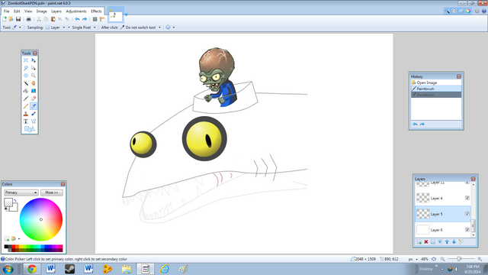Open the Layers menu
The height and width of the screenshot is (275, 488).
[56, 11]
